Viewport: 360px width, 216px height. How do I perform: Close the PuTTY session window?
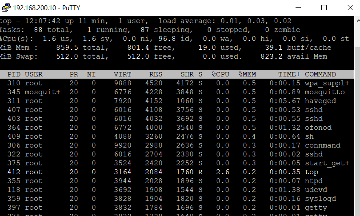(350, 8)
